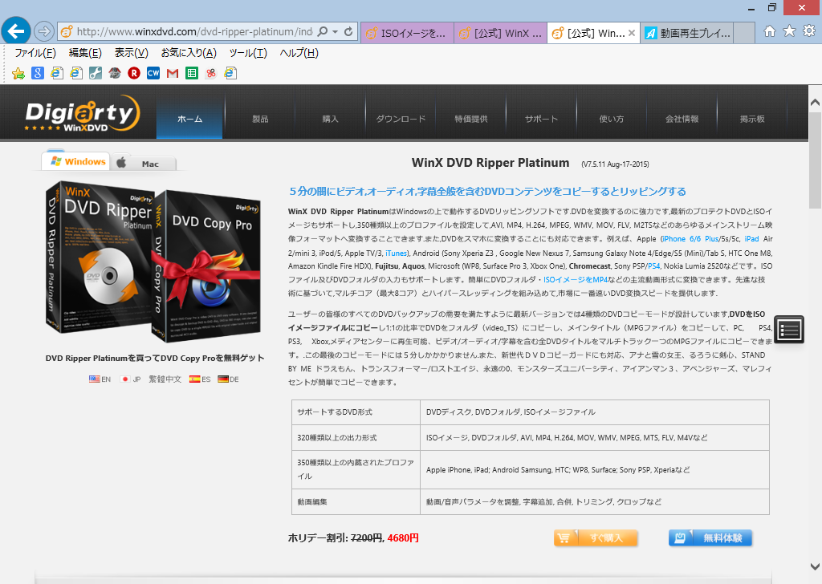Click the browser back arrow button
The height and width of the screenshot is (584, 822).
point(16,31)
